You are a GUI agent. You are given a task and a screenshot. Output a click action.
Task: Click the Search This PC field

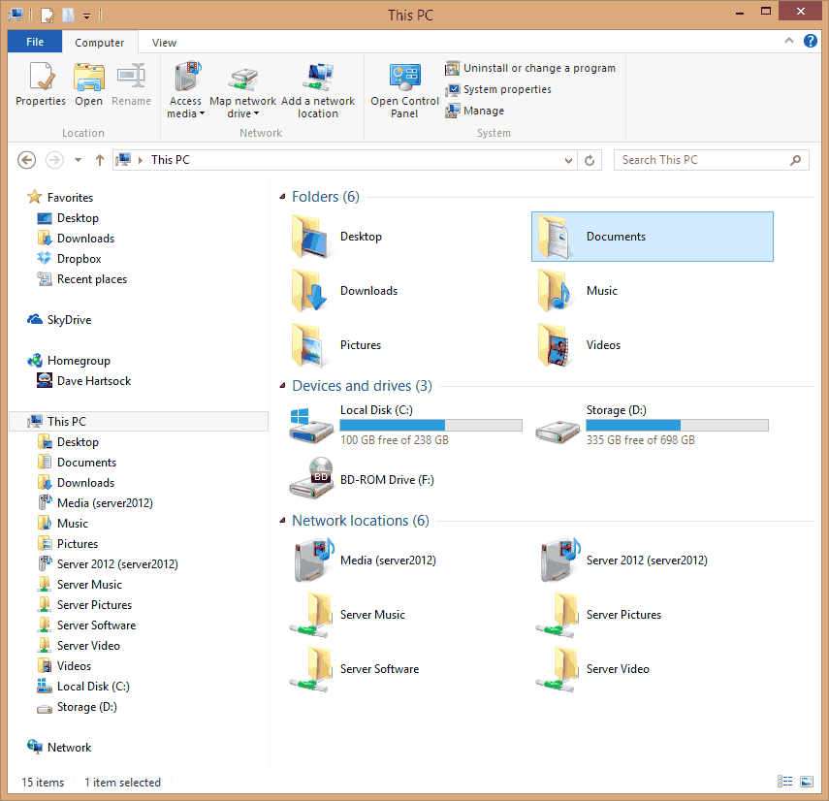tap(711, 160)
